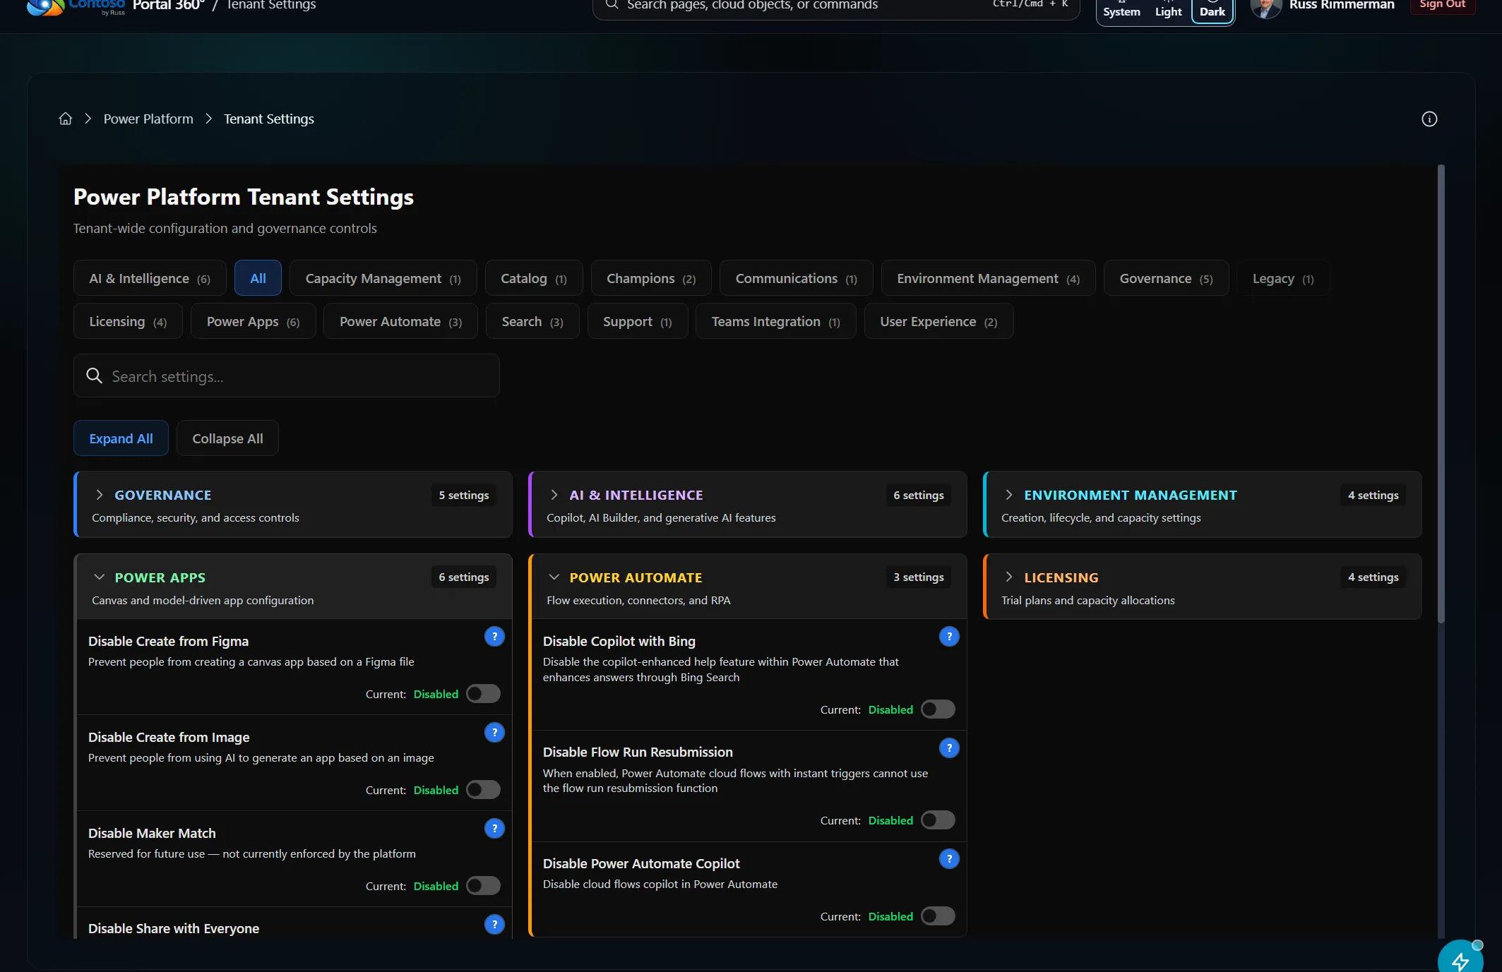Click the search settings magnifier icon
The image size is (1502, 972).
pyautogui.click(x=94, y=376)
